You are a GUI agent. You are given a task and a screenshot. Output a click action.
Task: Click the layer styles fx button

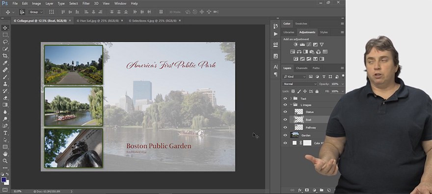(300, 190)
